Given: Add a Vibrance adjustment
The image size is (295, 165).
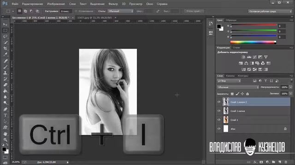Looking at the screenshot, I should point(265,57).
